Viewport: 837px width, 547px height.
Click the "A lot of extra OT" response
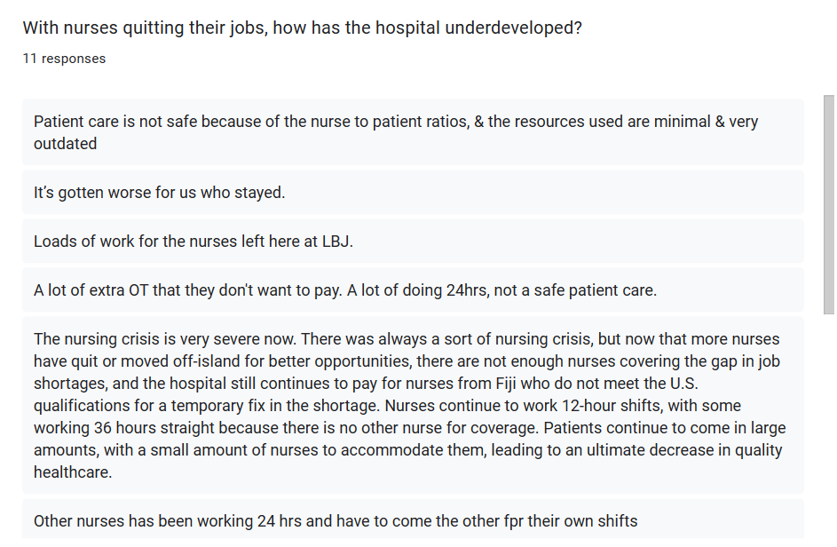[413, 290]
